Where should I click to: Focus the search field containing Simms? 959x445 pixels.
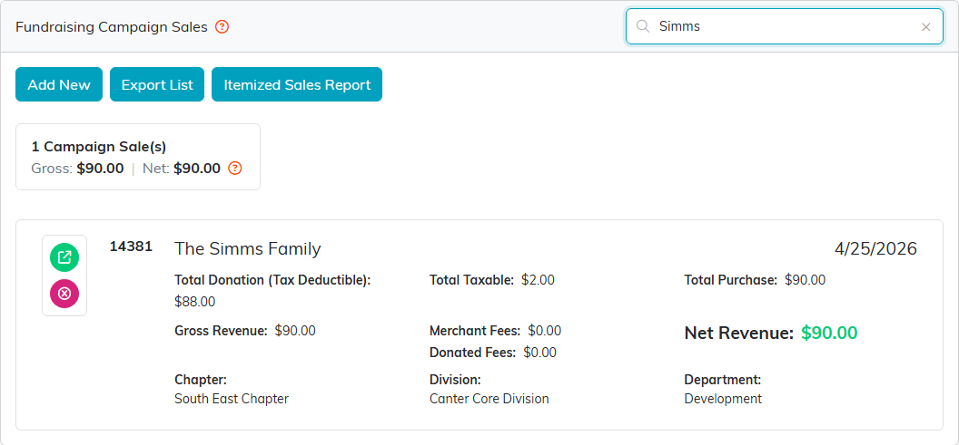coord(784,26)
